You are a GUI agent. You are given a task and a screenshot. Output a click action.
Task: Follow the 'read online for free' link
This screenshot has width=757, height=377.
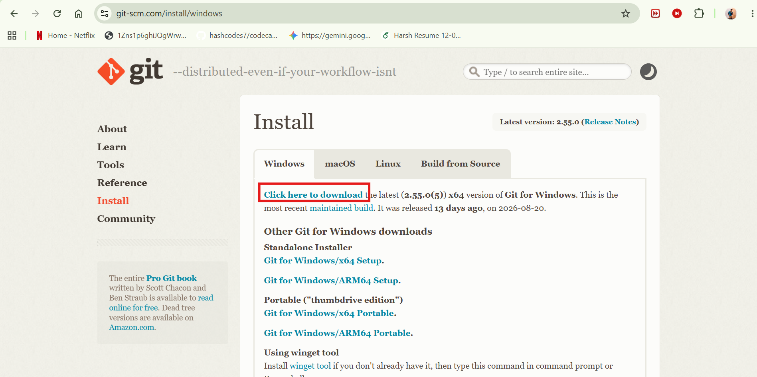tap(161, 303)
